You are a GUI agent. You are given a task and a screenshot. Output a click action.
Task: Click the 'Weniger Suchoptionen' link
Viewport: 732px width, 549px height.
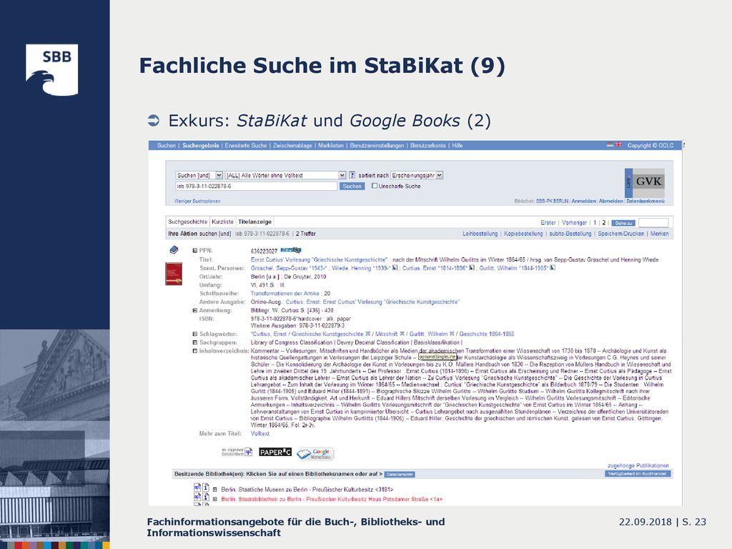pos(197,201)
